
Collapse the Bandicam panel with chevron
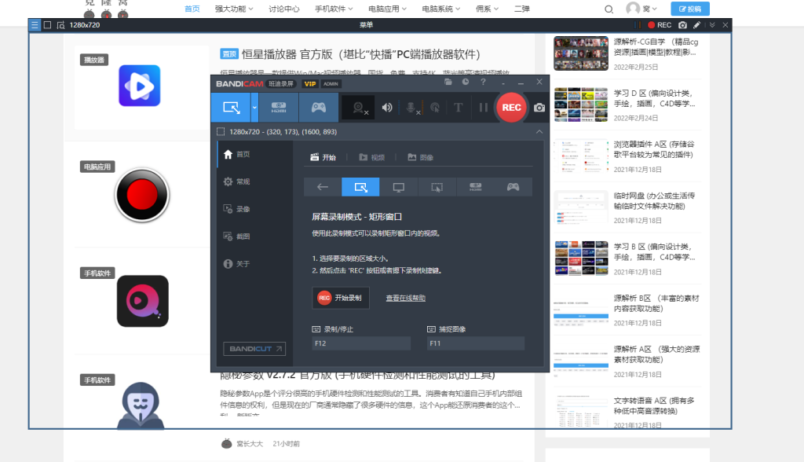point(539,132)
